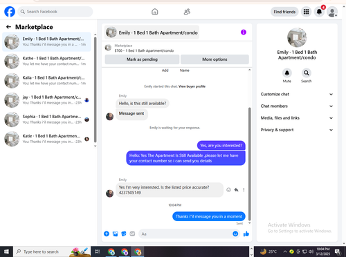Expand Media, files and links section
The height and width of the screenshot is (257, 346).
click(297, 118)
